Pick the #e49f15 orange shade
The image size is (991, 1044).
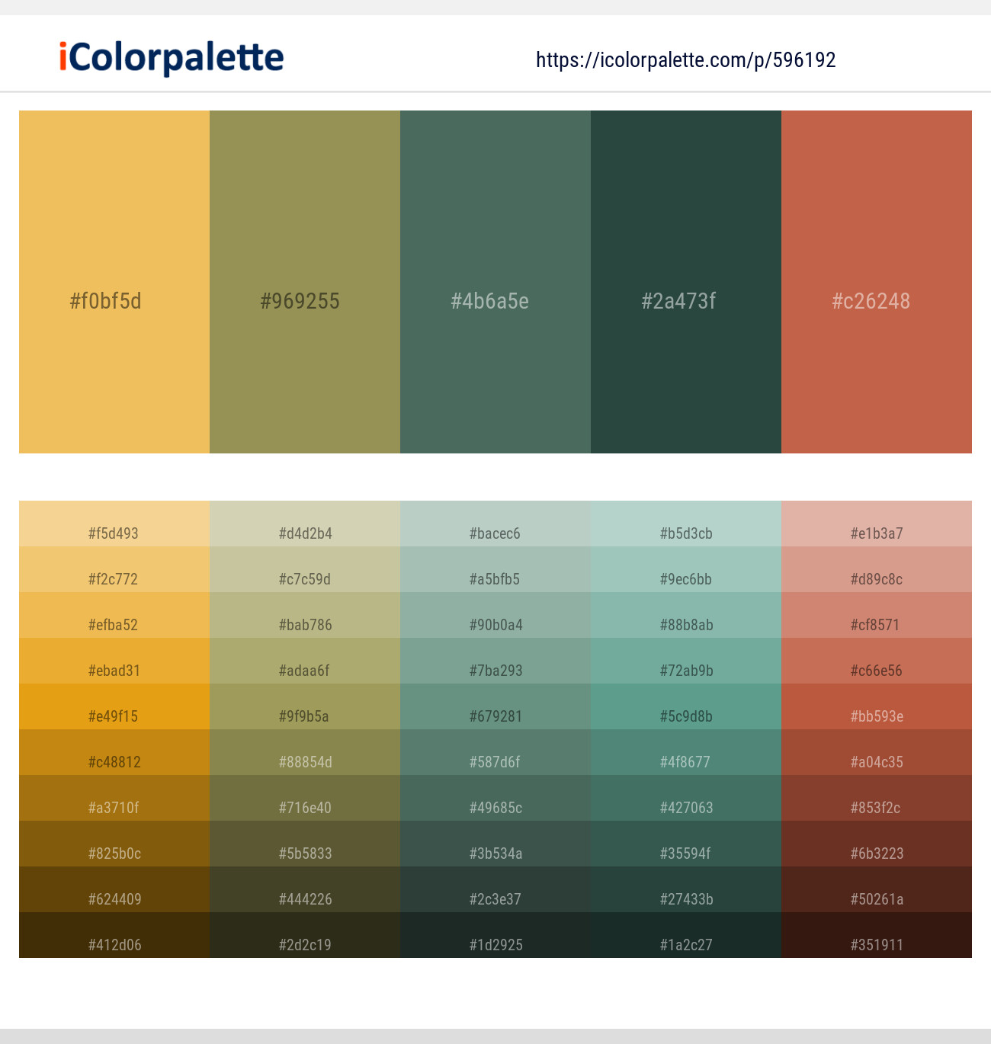(114, 706)
